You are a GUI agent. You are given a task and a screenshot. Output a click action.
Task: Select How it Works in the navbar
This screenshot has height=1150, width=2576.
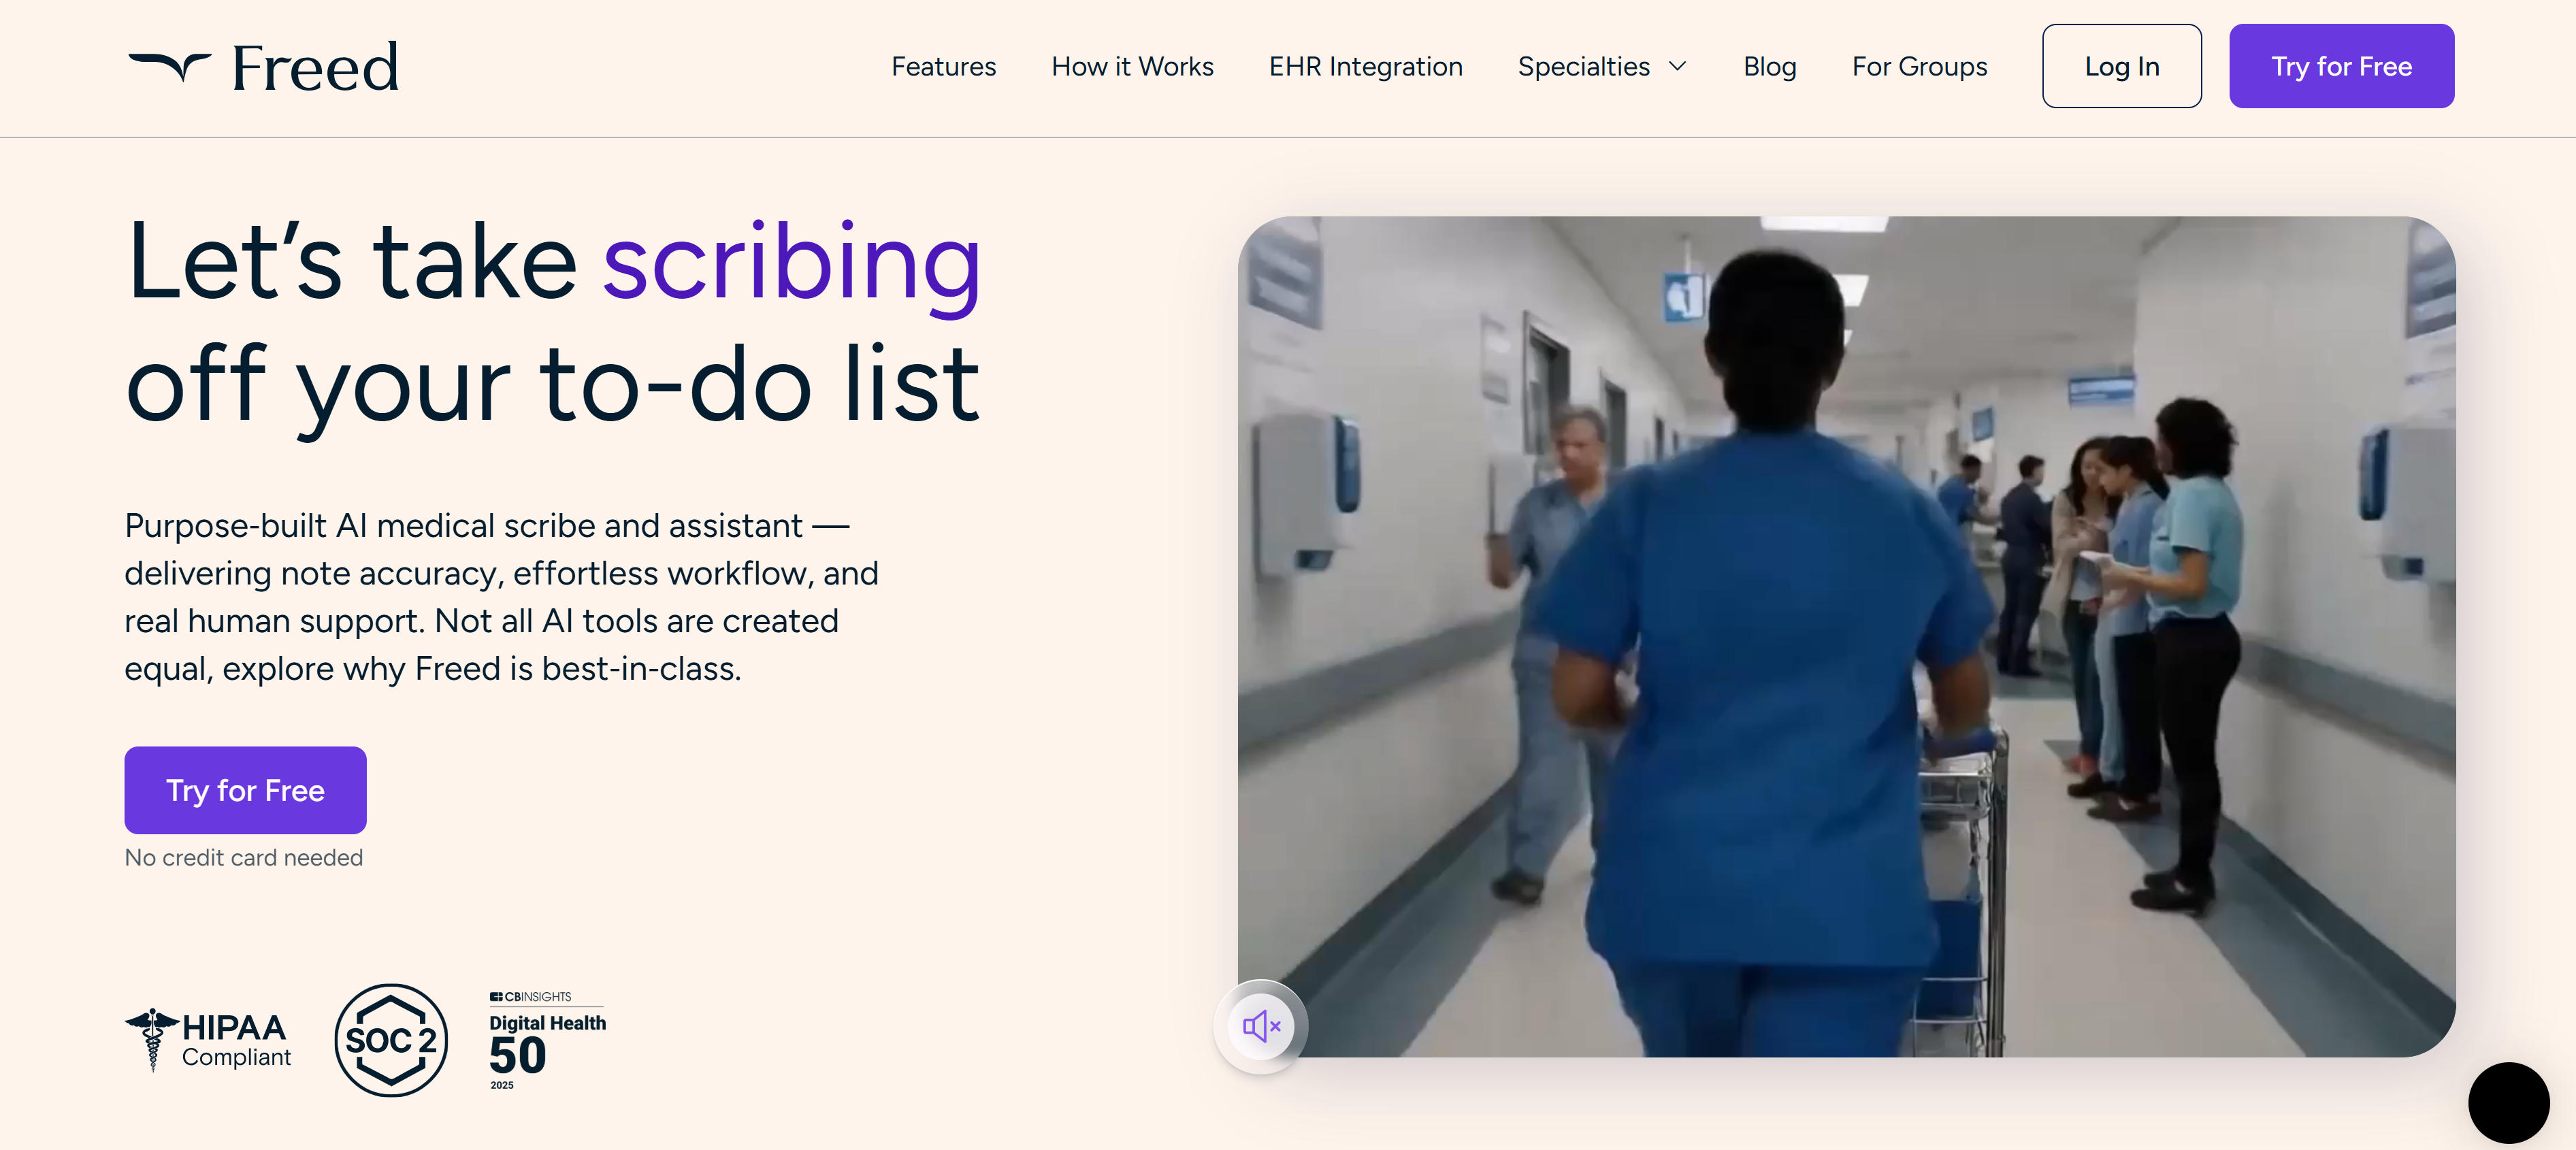coord(1131,66)
